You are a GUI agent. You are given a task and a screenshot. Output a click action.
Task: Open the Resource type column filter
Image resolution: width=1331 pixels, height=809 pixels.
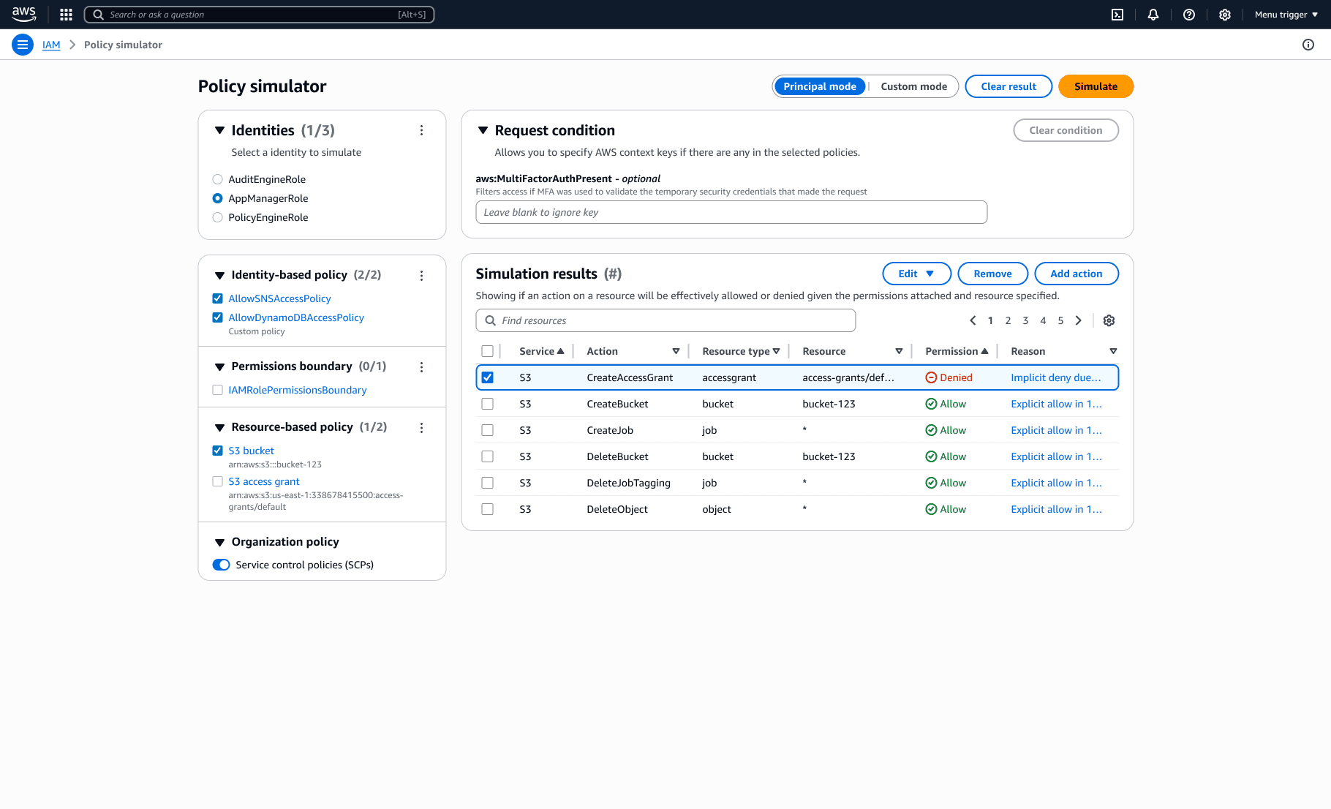776,351
